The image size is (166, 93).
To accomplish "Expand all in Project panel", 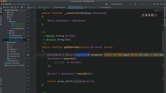I will point(15,7).
